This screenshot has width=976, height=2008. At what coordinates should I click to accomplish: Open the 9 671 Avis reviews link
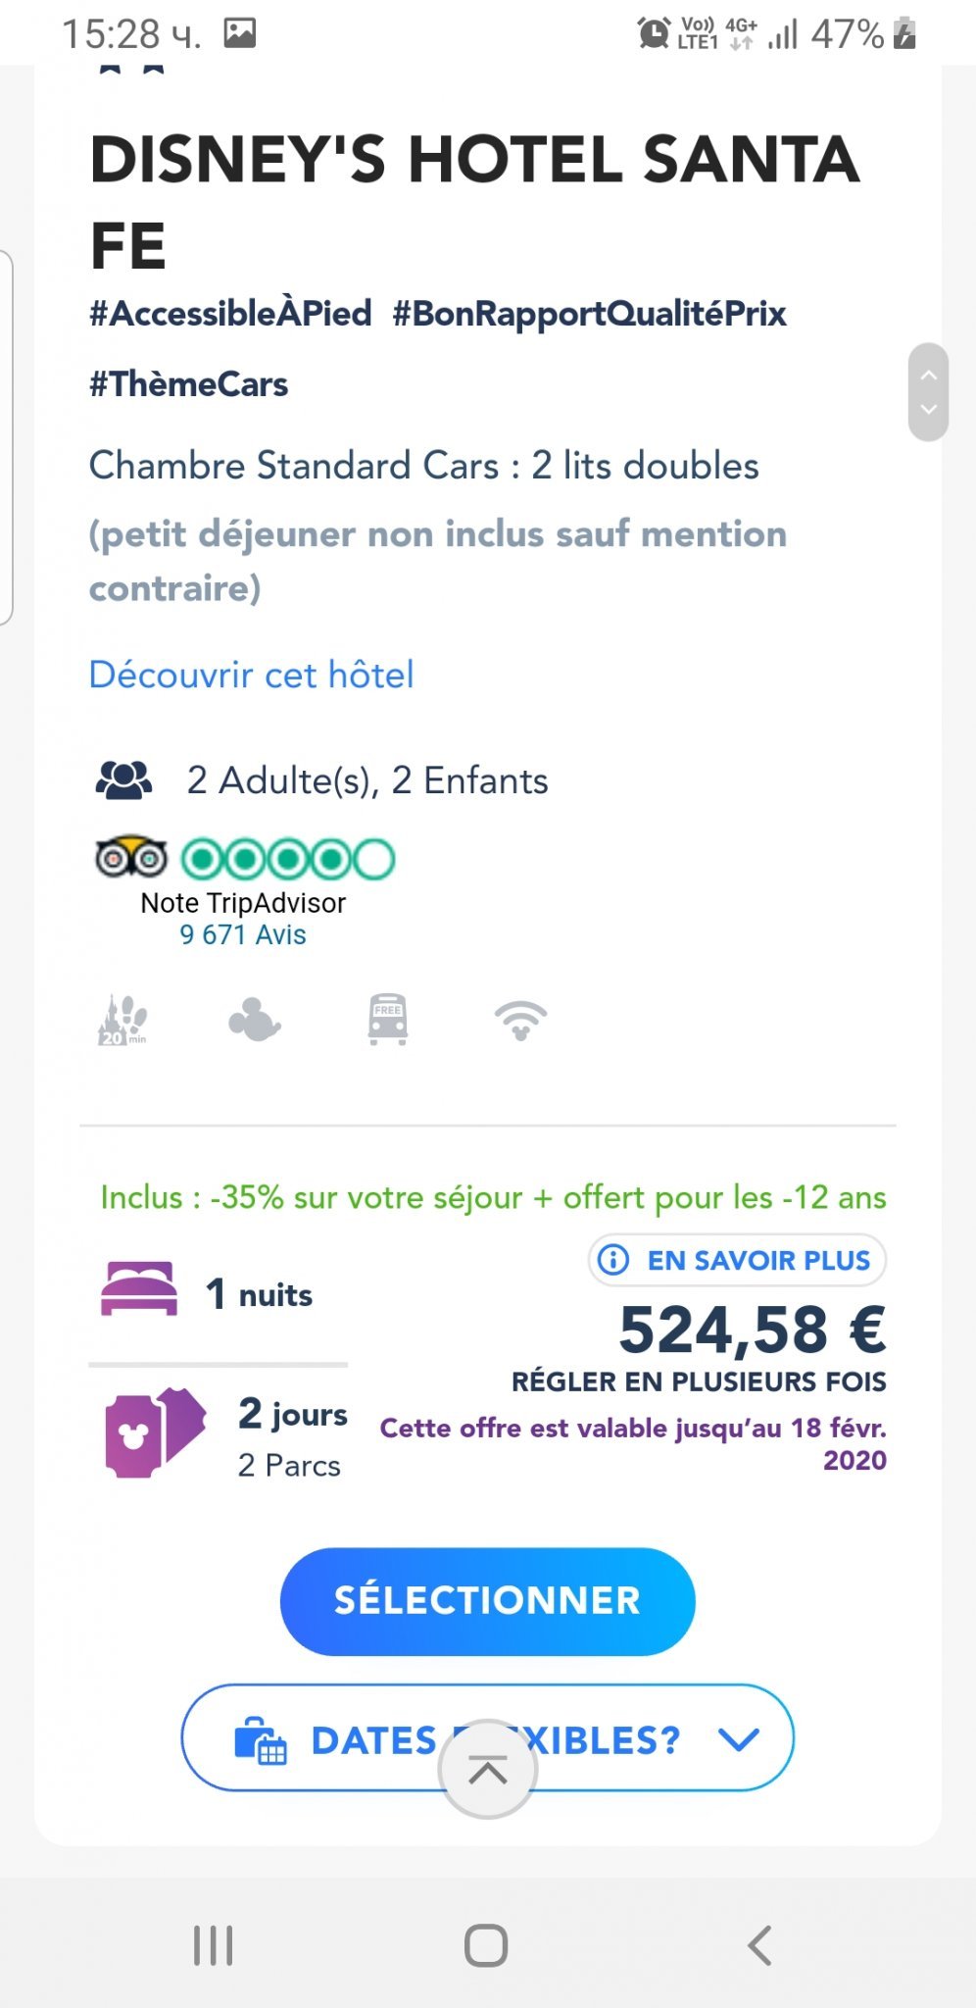(243, 934)
